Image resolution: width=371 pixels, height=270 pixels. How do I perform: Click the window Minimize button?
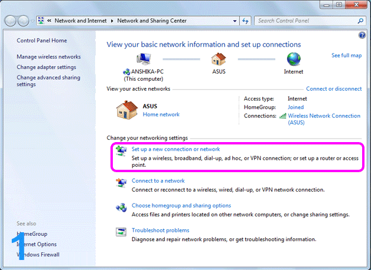point(327,5)
